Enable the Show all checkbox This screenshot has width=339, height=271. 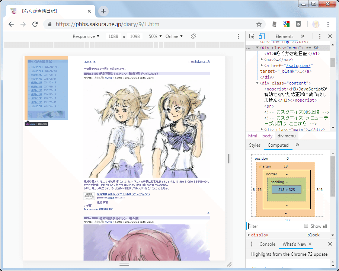tap(306, 226)
